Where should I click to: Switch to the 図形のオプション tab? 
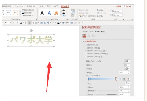[88, 32]
